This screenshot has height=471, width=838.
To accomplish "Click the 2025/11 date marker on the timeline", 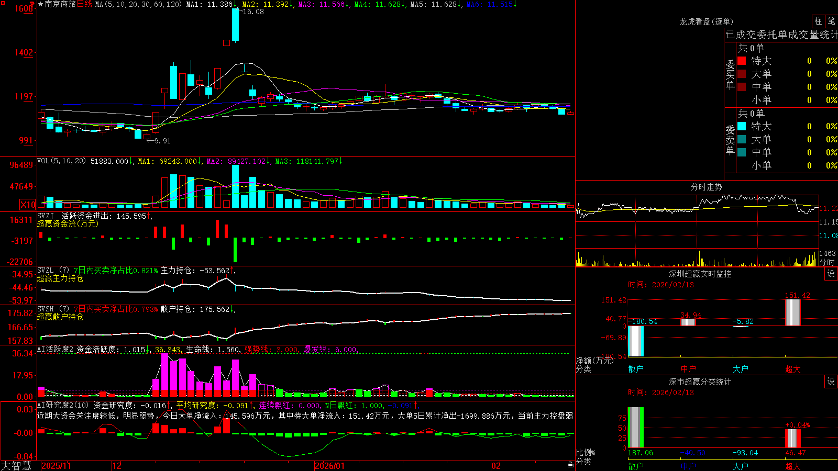I will pyautogui.click(x=56, y=466).
